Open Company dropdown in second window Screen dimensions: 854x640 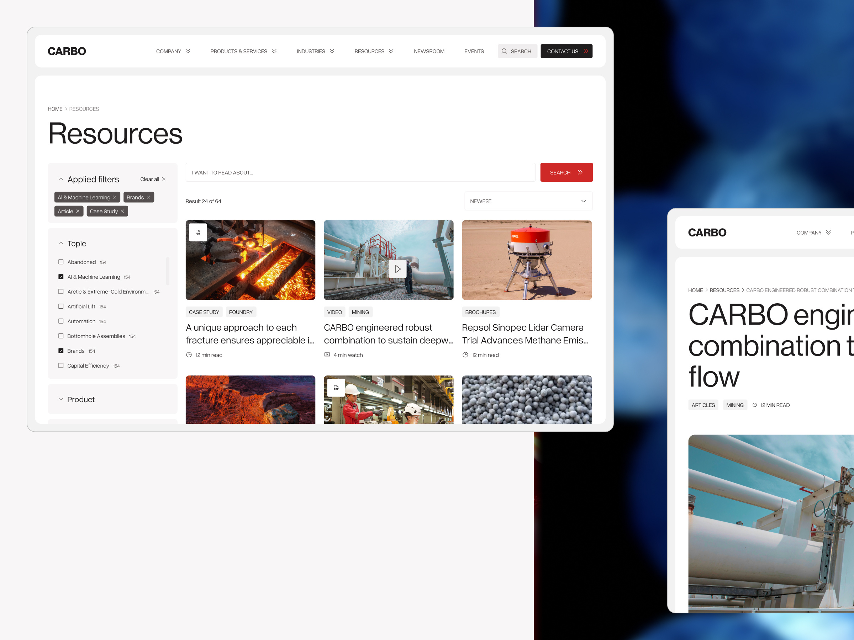[813, 233]
